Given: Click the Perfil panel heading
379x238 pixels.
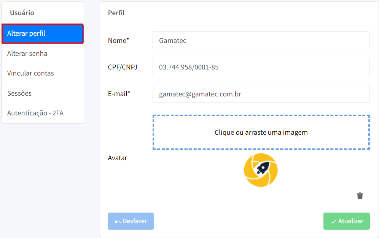Looking at the screenshot, I should tap(116, 13).
